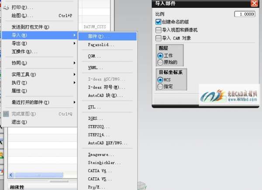Expand the 执行 submenu arrow
This screenshot has width=262, height=190.
click(75, 82)
